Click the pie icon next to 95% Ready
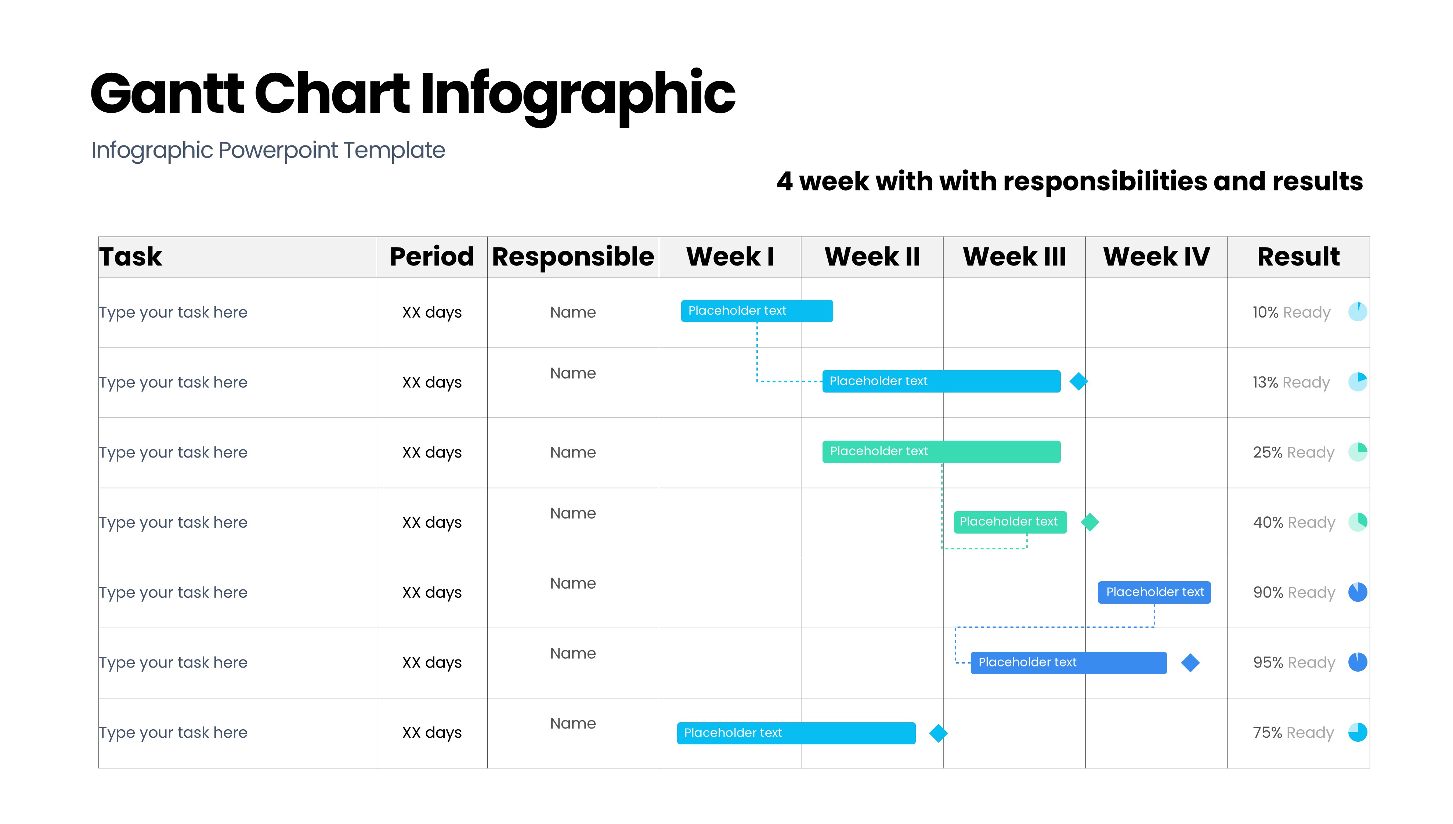 click(1357, 662)
